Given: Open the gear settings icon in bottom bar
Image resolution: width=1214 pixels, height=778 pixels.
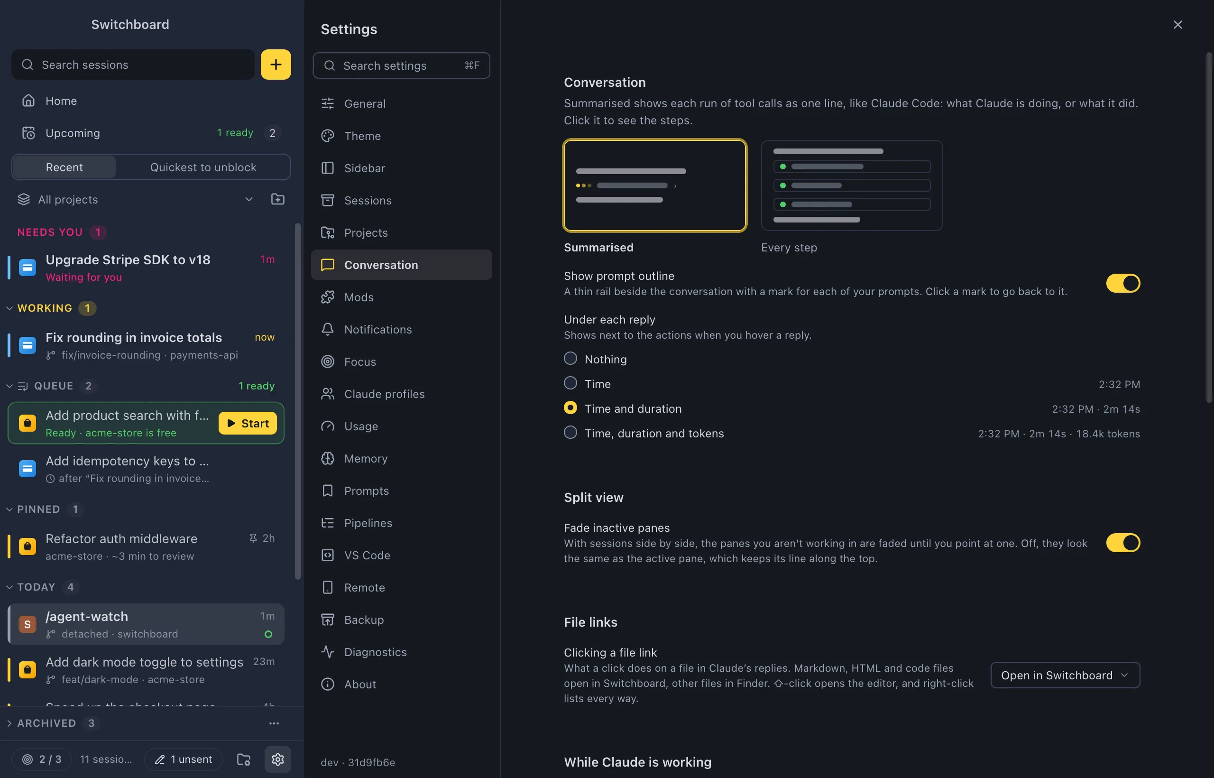Looking at the screenshot, I should click(x=278, y=759).
